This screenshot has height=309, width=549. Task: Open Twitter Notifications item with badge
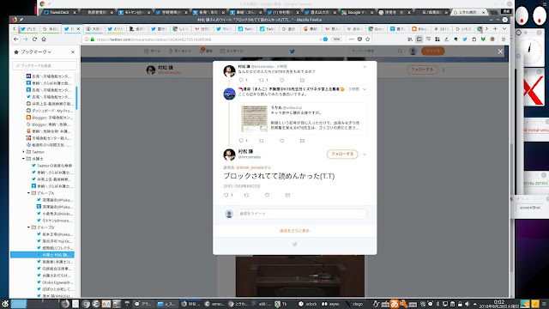206,51
